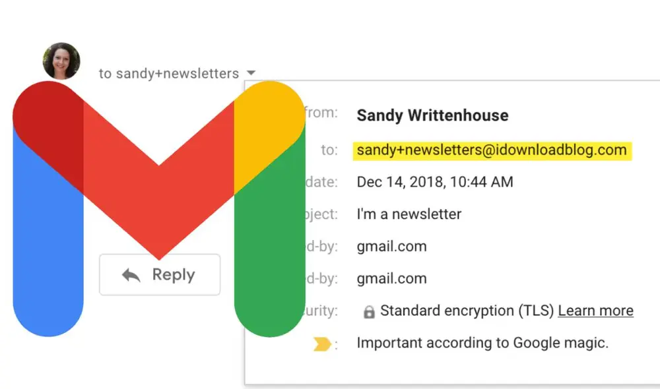Click the "Standard encryption (TLS)" text
The width and height of the screenshot is (660, 389).
coord(467,311)
